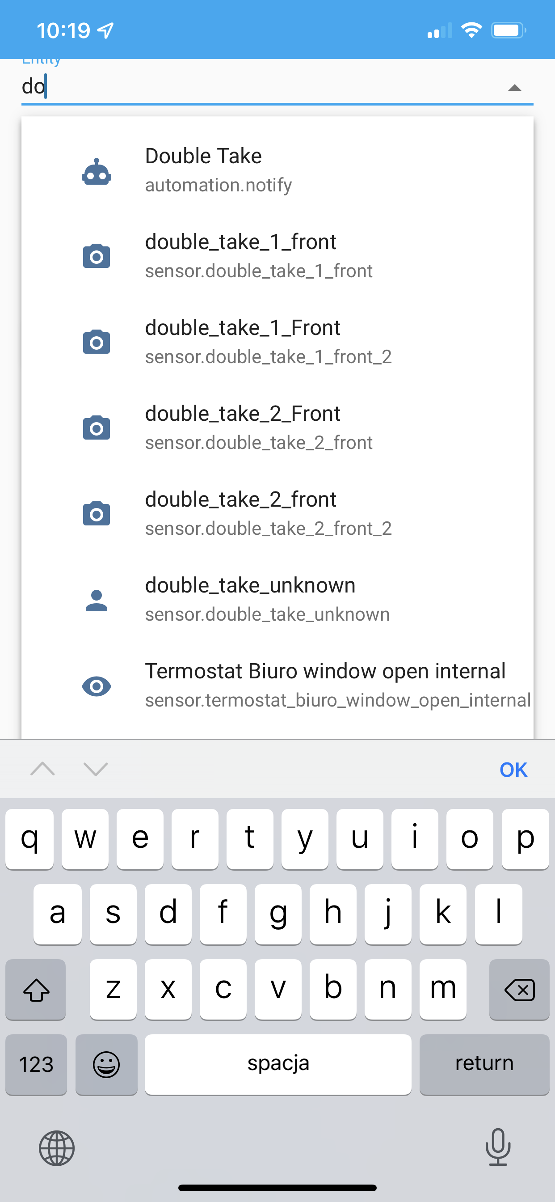Image resolution: width=555 pixels, height=1202 pixels.
Task: Click eye icon beside Termostat Biuro sensor
Action: point(97,686)
